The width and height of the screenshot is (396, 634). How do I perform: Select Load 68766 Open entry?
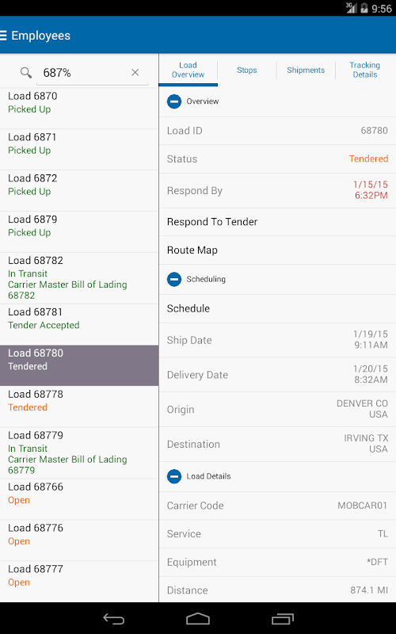[x=79, y=499]
